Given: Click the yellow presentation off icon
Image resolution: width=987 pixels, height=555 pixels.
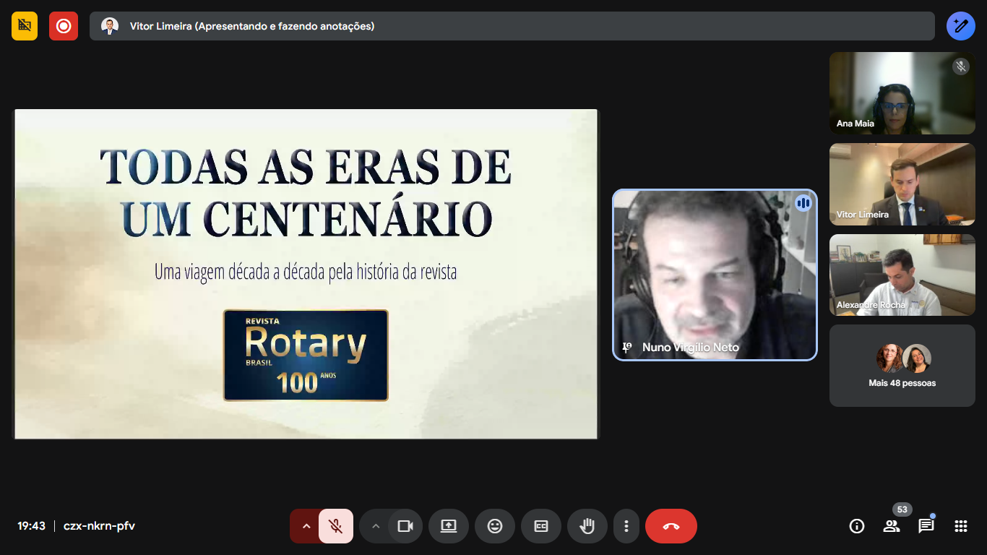Looking at the screenshot, I should point(25,26).
